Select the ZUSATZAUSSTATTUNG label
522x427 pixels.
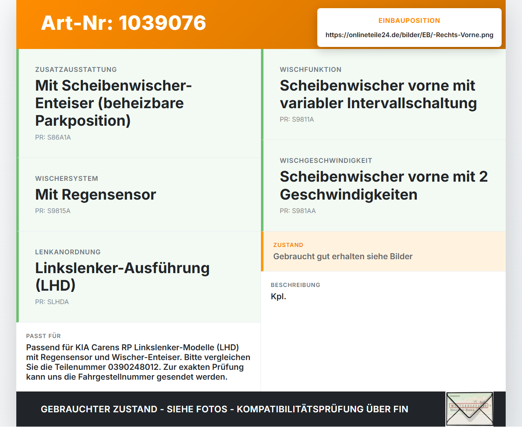[x=76, y=69]
